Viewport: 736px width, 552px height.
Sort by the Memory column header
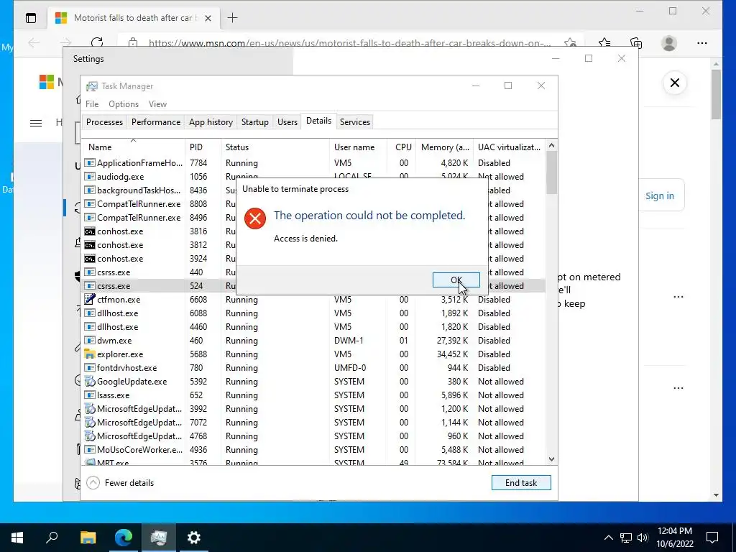[x=444, y=147]
